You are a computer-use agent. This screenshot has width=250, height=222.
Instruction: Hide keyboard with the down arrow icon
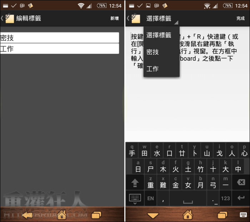pyautogui.click(x=153, y=215)
